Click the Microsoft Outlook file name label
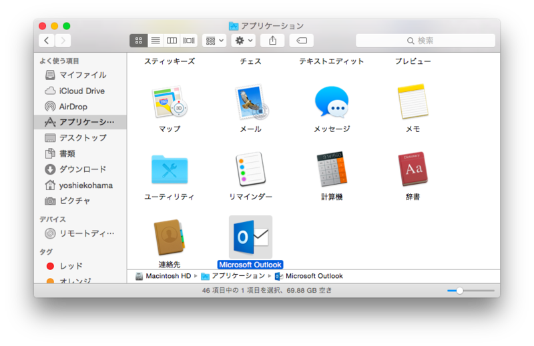Viewport: 534px width, 346px height. point(251,265)
